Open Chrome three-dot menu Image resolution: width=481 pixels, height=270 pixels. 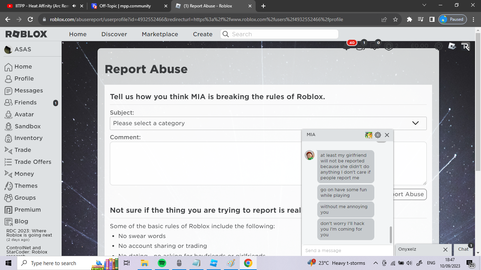[x=474, y=19]
